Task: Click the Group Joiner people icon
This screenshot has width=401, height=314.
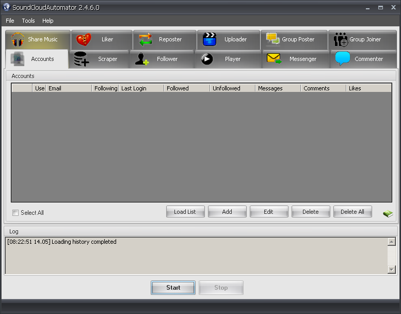Action: coord(341,39)
